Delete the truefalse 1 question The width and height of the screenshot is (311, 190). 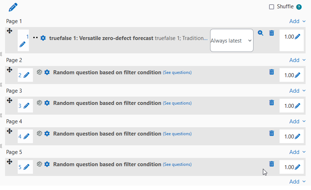pos(272,33)
